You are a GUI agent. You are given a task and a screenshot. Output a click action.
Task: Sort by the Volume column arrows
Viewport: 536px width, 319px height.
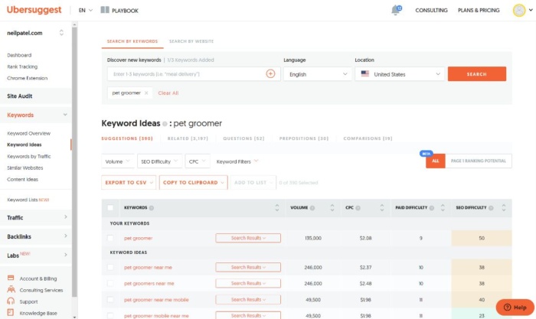click(x=332, y=207)
